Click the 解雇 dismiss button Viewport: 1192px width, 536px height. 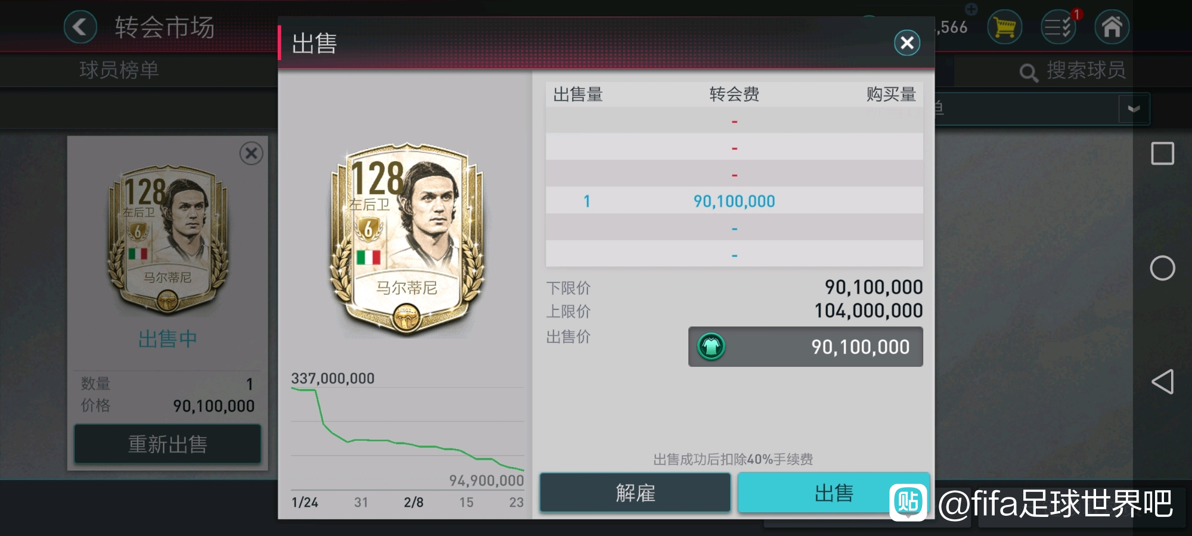tap(635, 493)
